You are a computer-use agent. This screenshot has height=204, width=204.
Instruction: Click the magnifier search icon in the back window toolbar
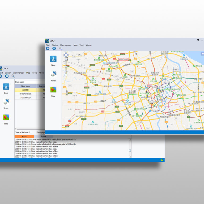coord(13,76)
